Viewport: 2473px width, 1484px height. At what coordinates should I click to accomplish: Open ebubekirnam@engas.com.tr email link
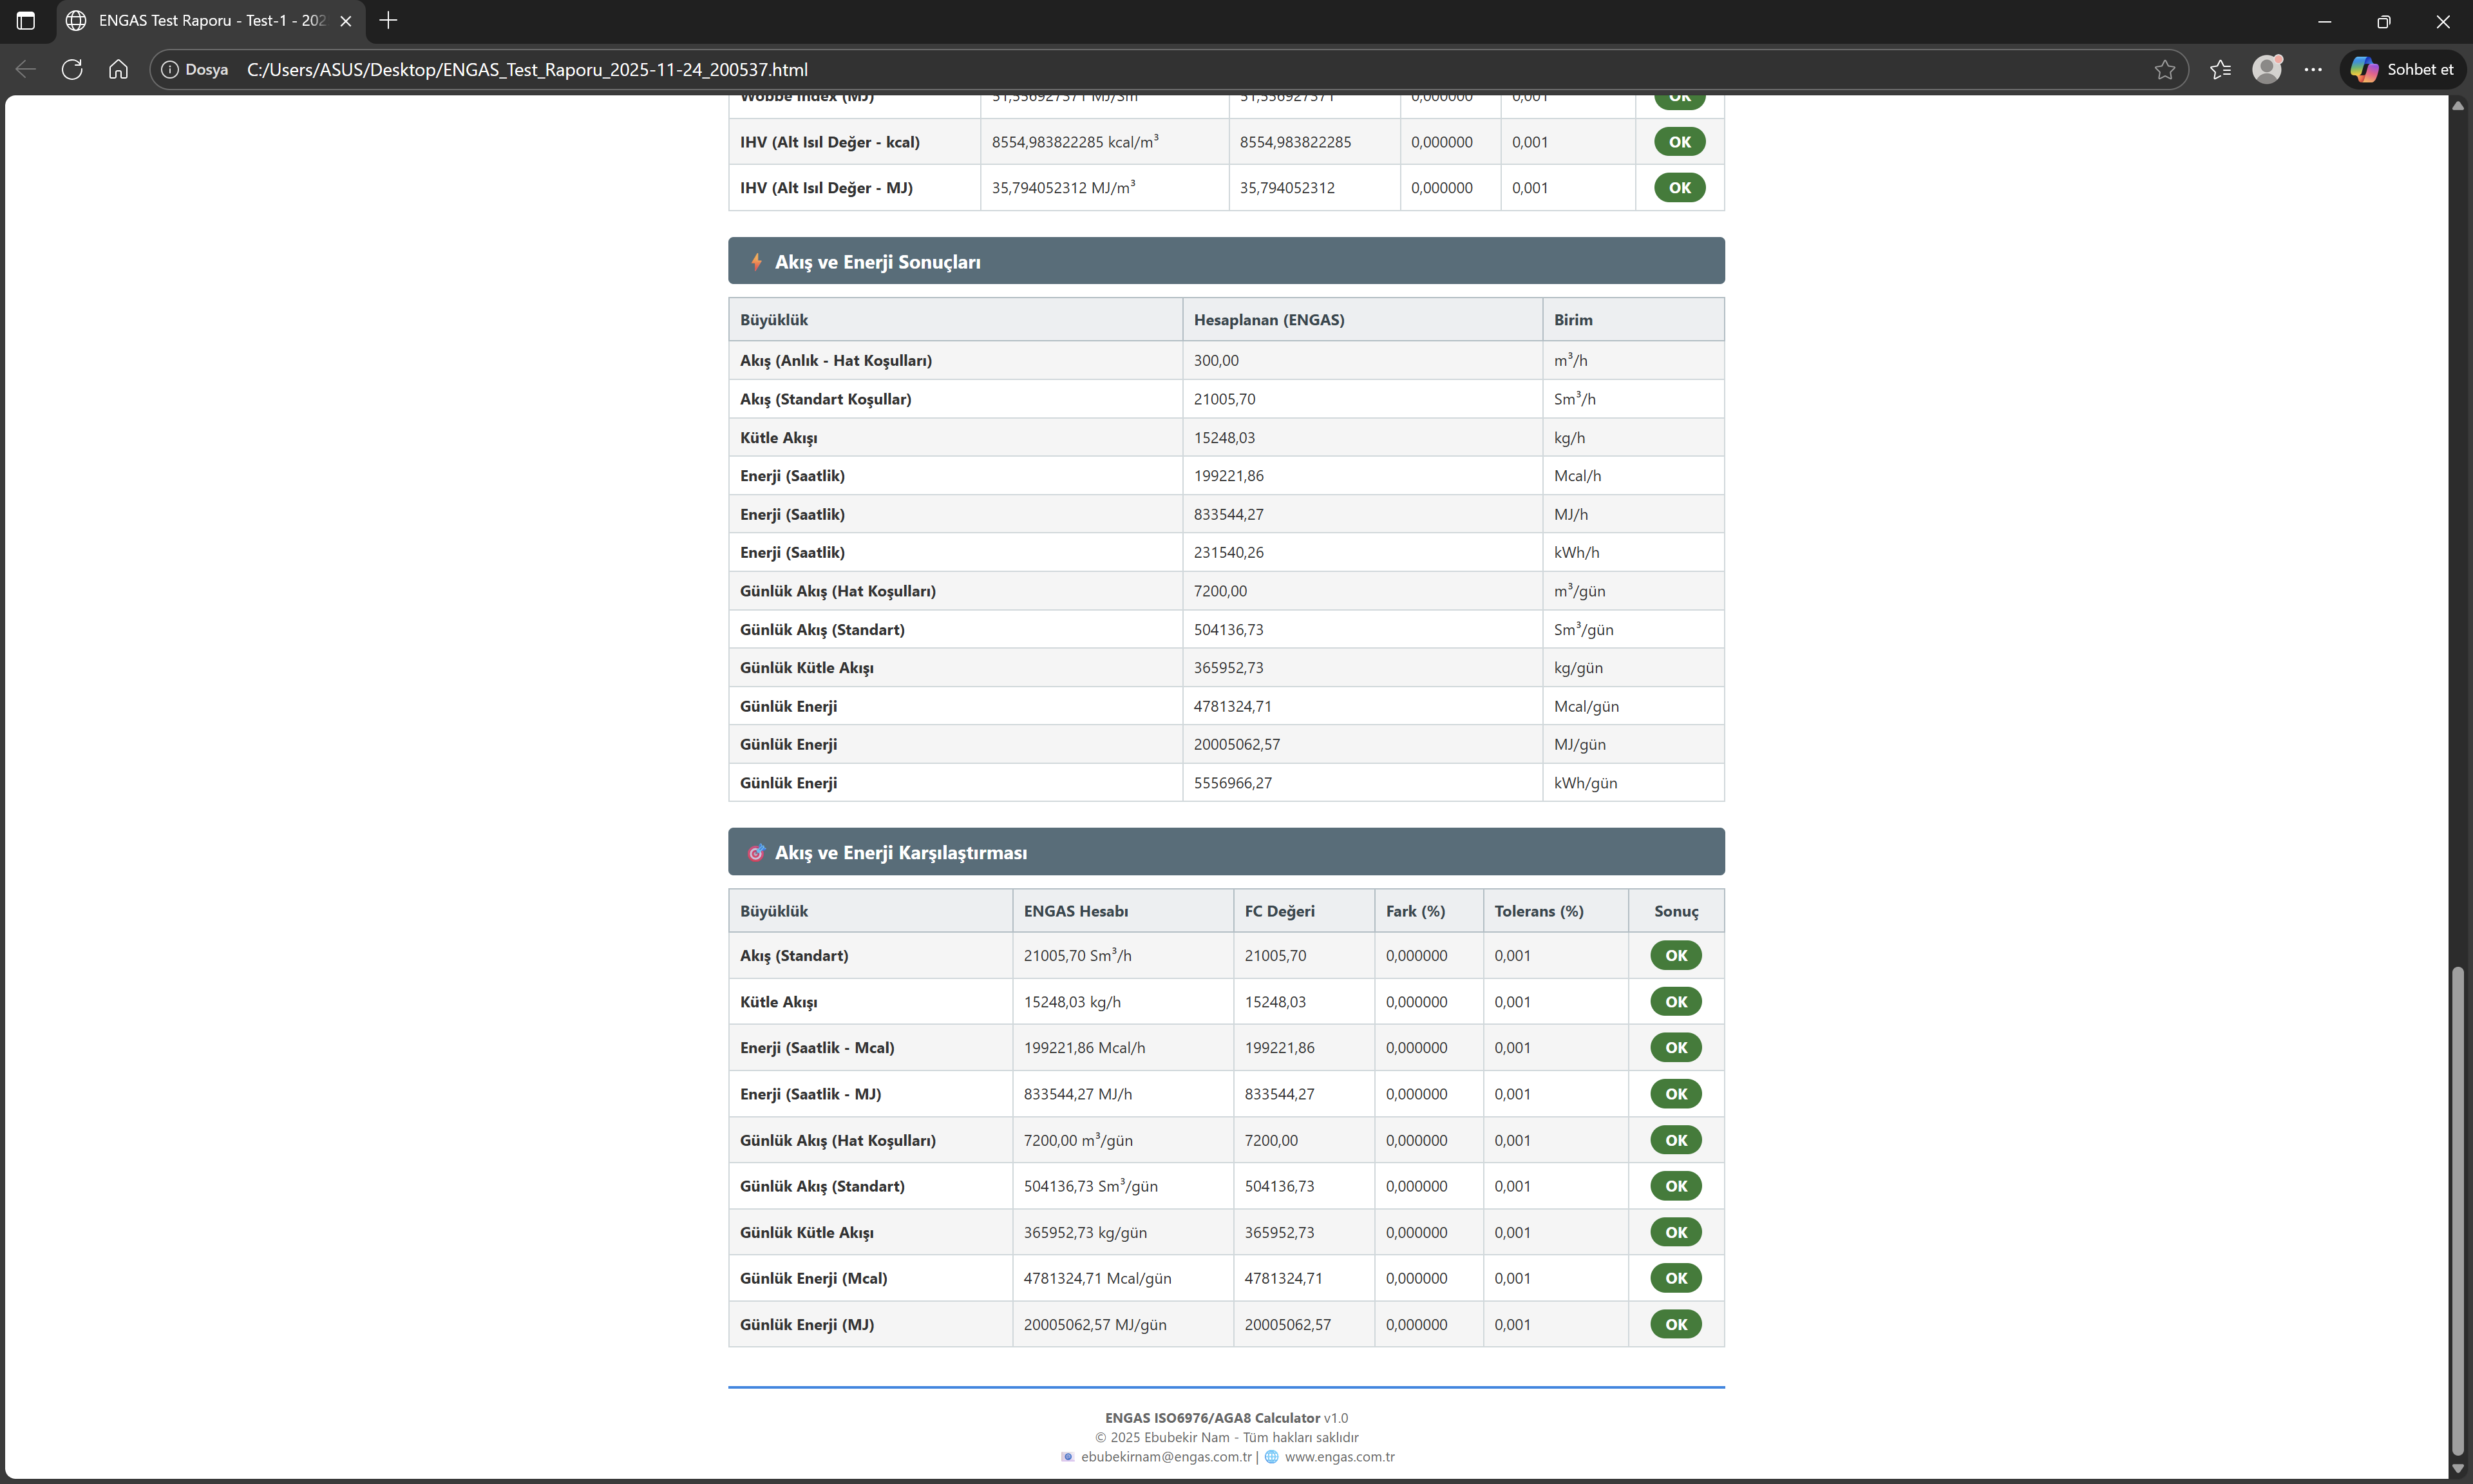(1166, 1456)
